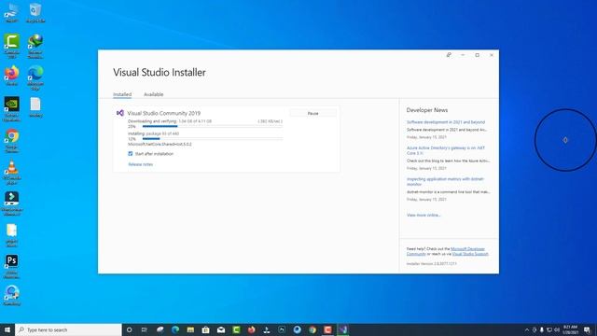
Task: Click the Installing package progress bar
Action: pos(213,139)
